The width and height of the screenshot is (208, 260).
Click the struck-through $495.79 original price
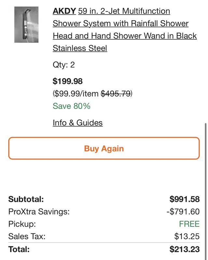(116, 94)
